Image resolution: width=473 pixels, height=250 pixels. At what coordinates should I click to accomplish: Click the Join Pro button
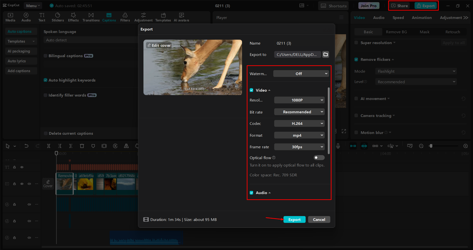tap(369, 6)
